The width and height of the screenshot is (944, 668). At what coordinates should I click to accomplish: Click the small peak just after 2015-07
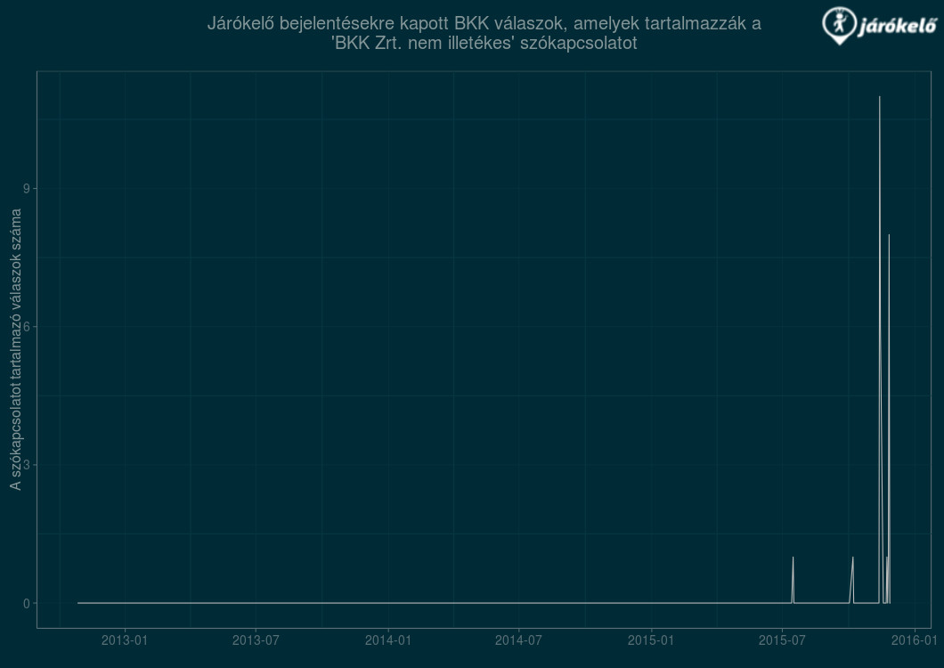[793, 558]
